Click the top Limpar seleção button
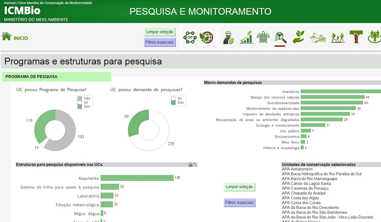 pyautogui.click(x=160, y=32)
